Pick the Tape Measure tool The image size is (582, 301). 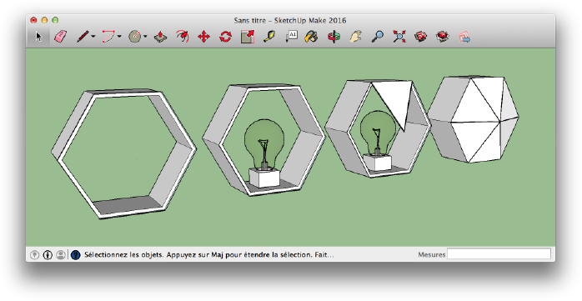coord(269,37)
